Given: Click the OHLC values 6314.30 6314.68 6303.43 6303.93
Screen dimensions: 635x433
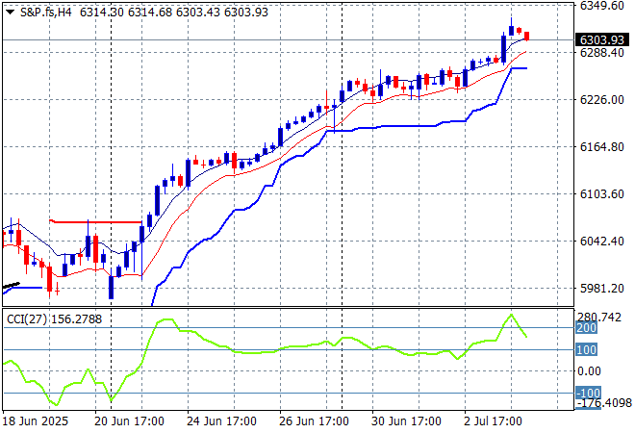Looking at the screenshot, I should coord(174,13).
